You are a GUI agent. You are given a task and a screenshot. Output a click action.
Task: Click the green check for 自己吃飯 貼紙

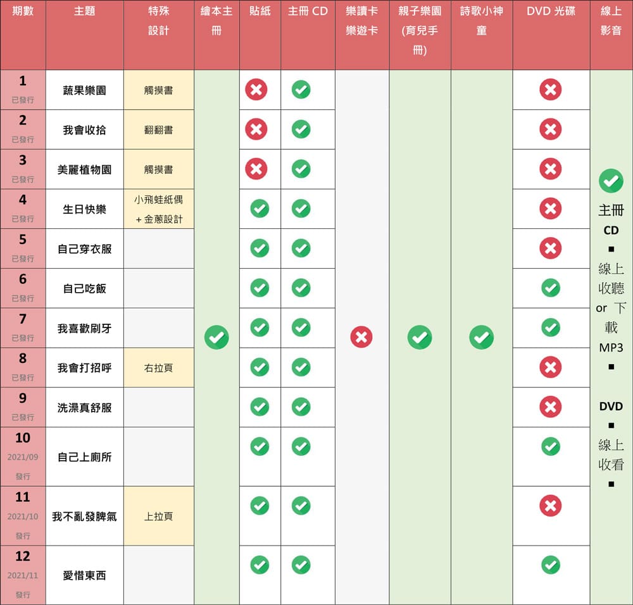[260, 288]
